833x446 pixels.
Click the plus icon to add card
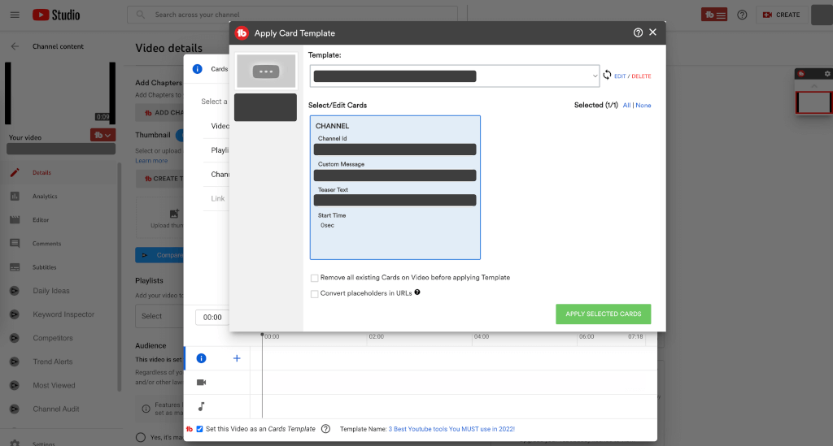tap(238, 358)
